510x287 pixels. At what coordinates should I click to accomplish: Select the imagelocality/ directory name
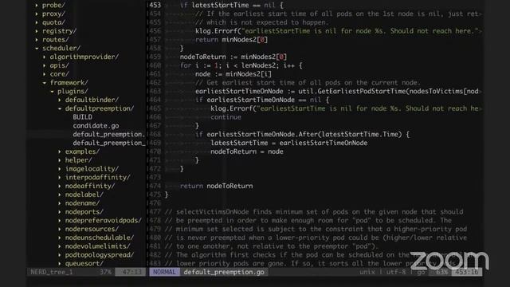pos(92,169)
